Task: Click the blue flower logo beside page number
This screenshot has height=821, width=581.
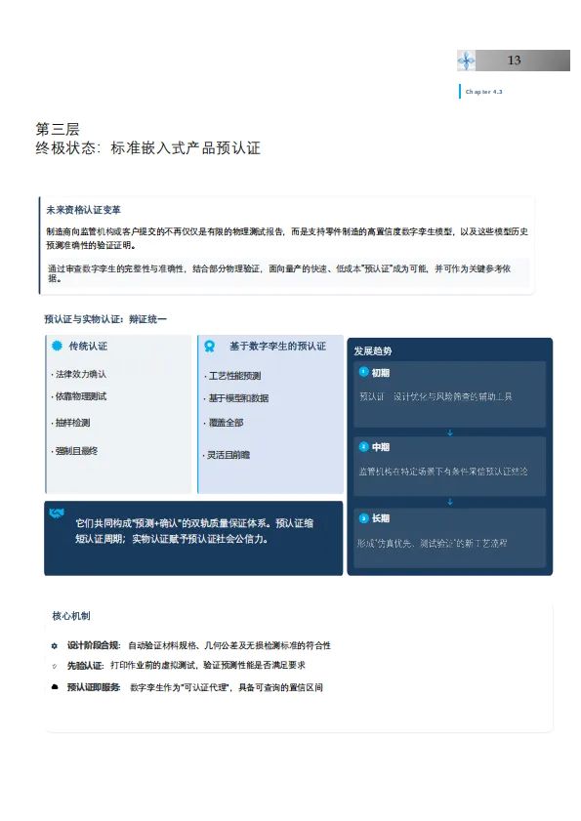Action: coord(466,61)
